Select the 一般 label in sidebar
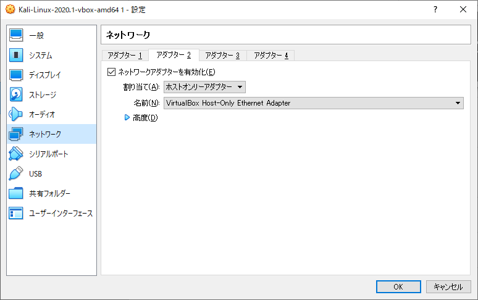The width and height of the screenshot is (478, 300). click(x=36, y=36)
